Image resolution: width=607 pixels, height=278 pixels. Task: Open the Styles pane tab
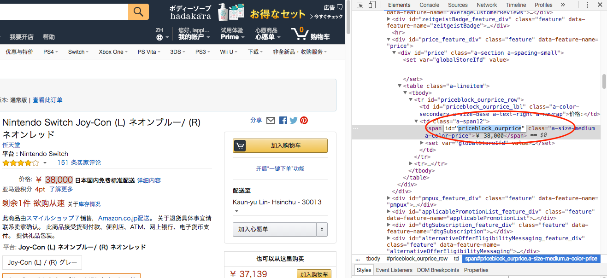364,270
